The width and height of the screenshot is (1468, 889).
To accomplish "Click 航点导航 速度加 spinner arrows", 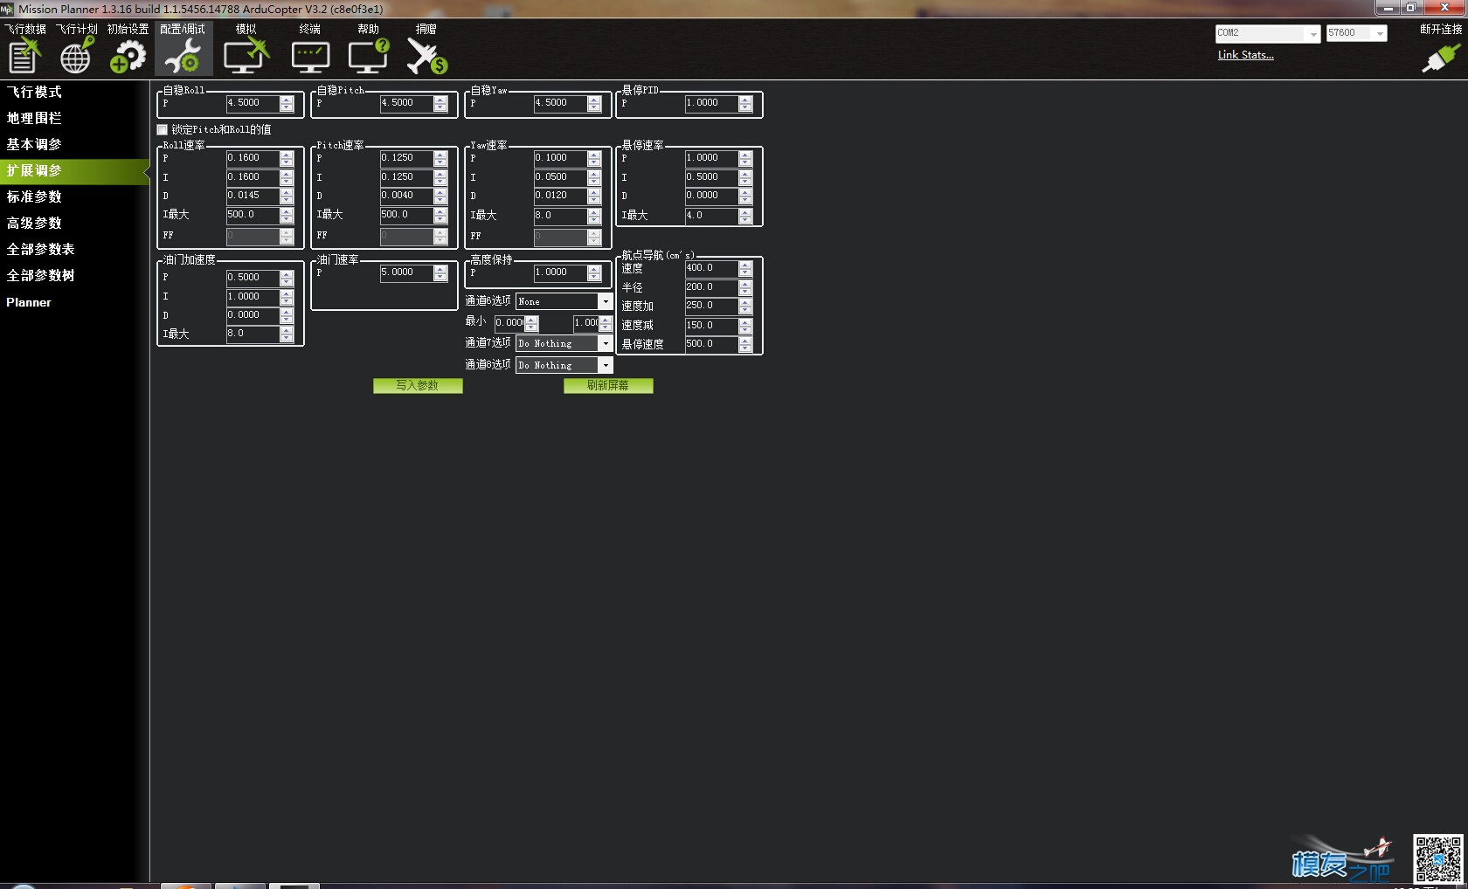I will click(745, 306).
